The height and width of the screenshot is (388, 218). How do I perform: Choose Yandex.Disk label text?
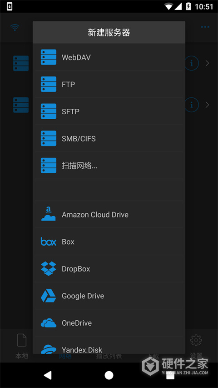[82, 350]
